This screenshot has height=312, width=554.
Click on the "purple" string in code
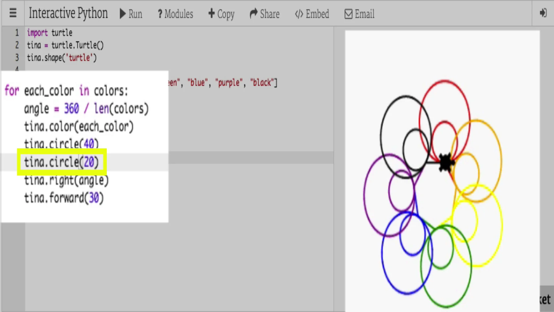[229, 83]
